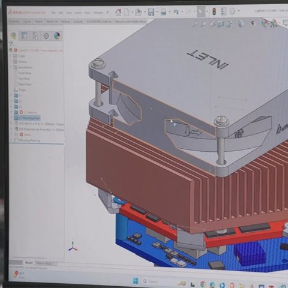
Task: Click the Undo arrow icon
Action: tap(176, 12)
